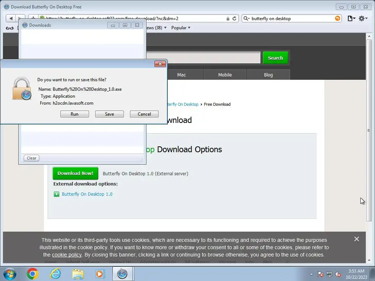Launch Google Chrome from the taskbar
Image resolution: width=375 pixels, height=281 pixels.
pyautogui.click(x=33, y=274)
